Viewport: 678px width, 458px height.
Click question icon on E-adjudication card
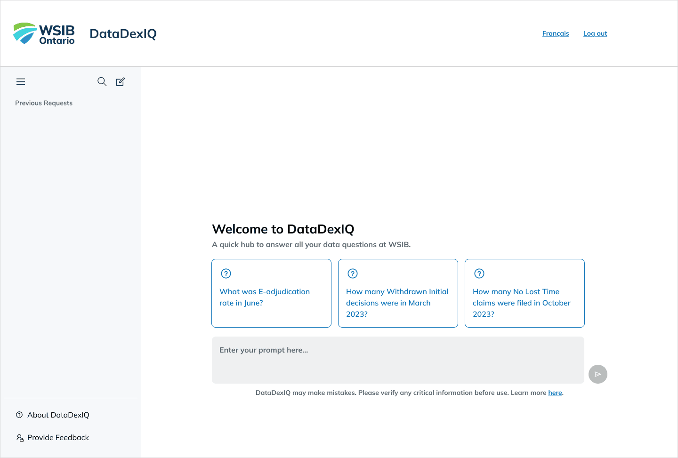point(226,273)
